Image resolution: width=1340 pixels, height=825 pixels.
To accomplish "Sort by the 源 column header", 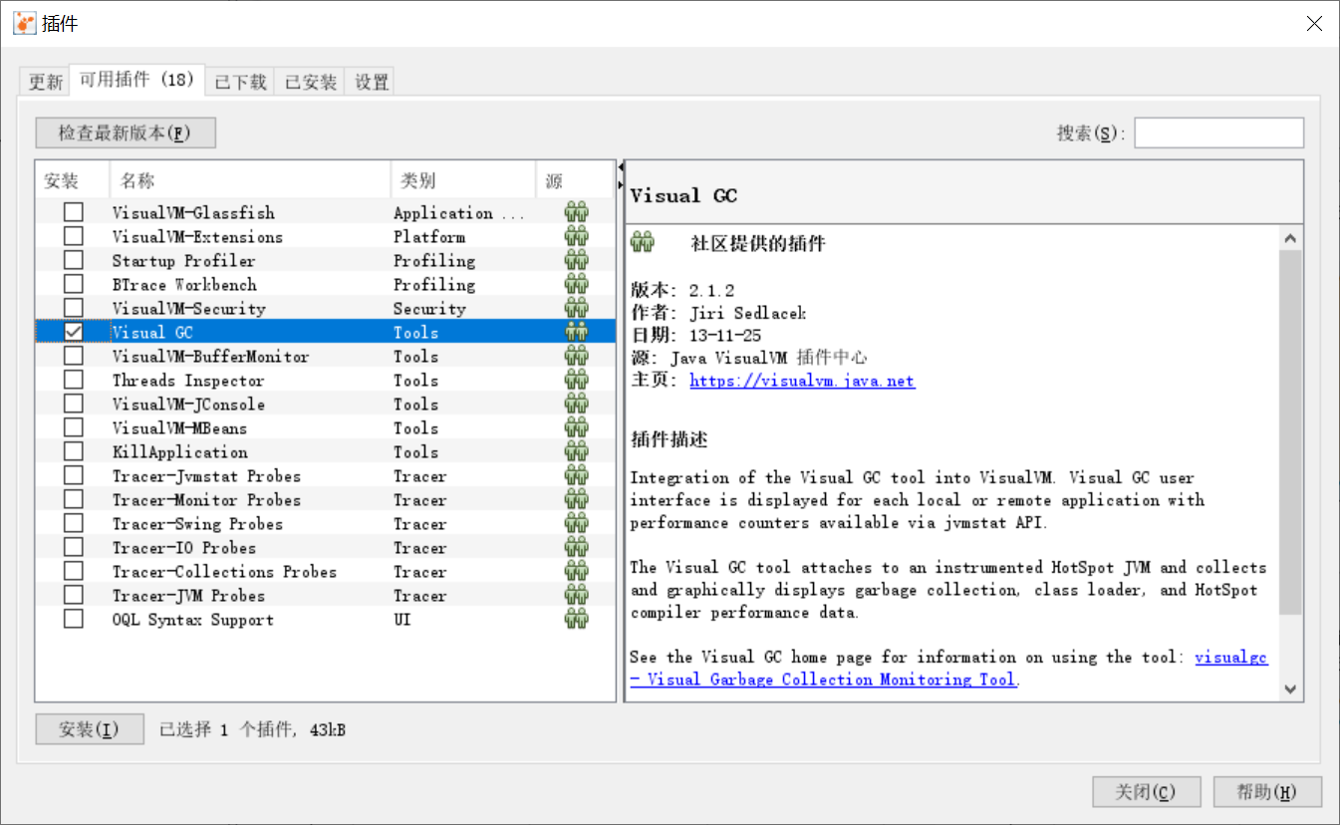I will coord(575,181).
